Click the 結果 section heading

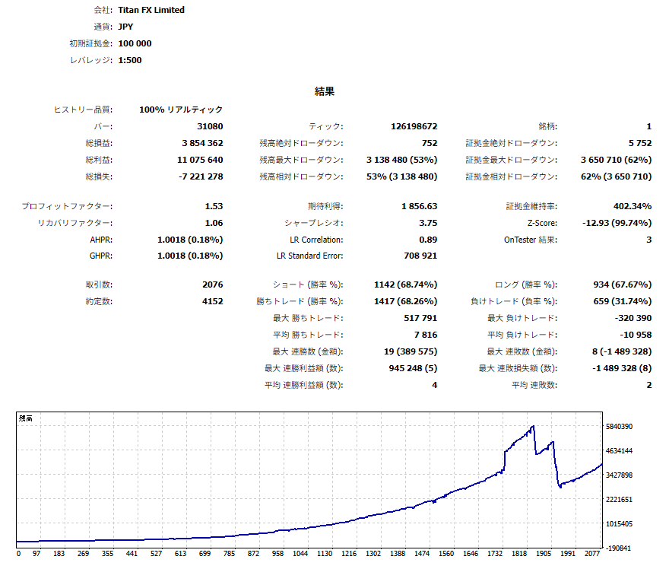[x=325, y=91]
